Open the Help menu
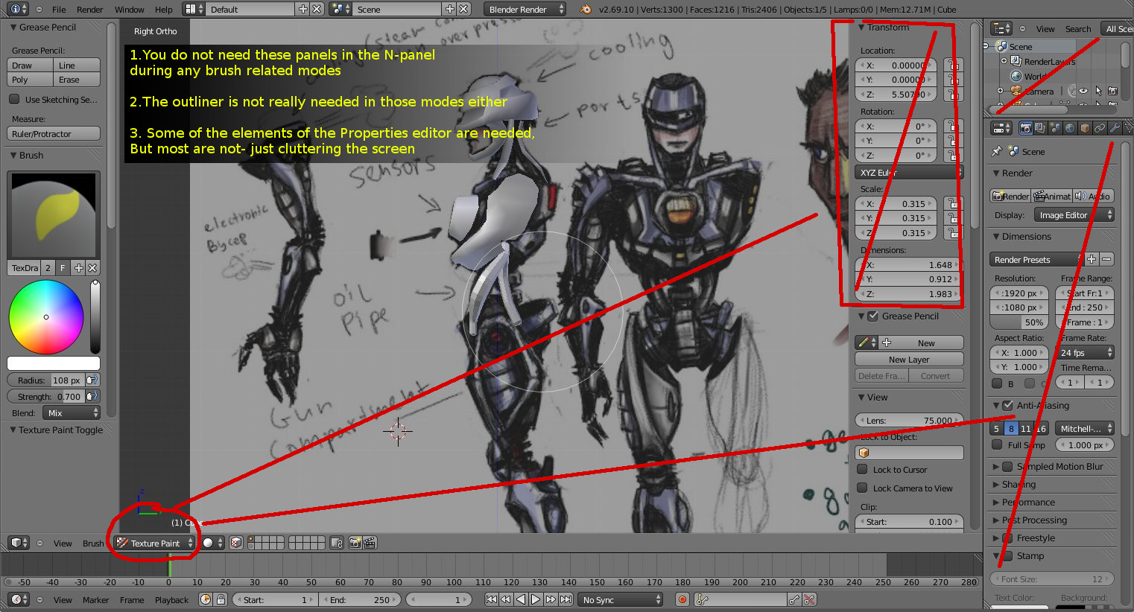Viewport: 1134px width, 612px height. [163, 10]
